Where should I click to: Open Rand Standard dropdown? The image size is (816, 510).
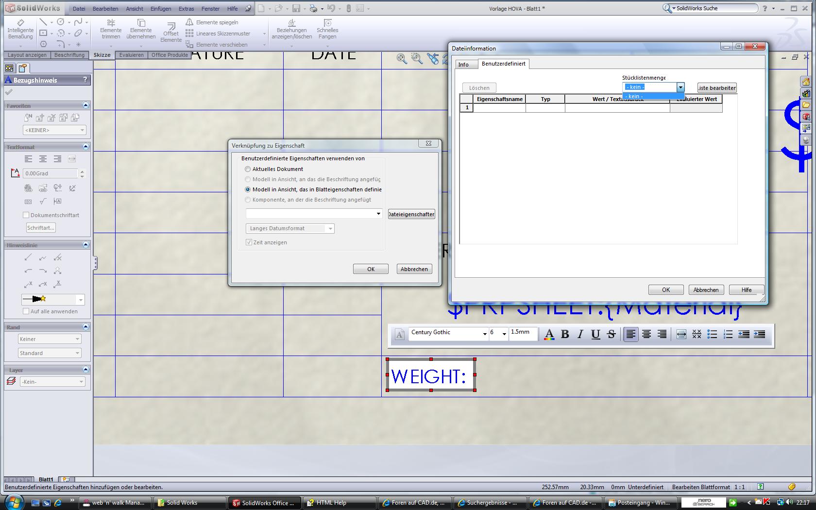50,353
